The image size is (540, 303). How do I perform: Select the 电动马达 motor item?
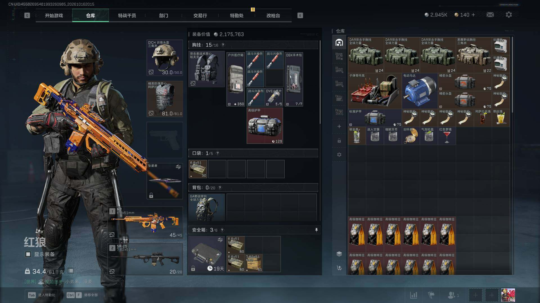click(420, 91)
